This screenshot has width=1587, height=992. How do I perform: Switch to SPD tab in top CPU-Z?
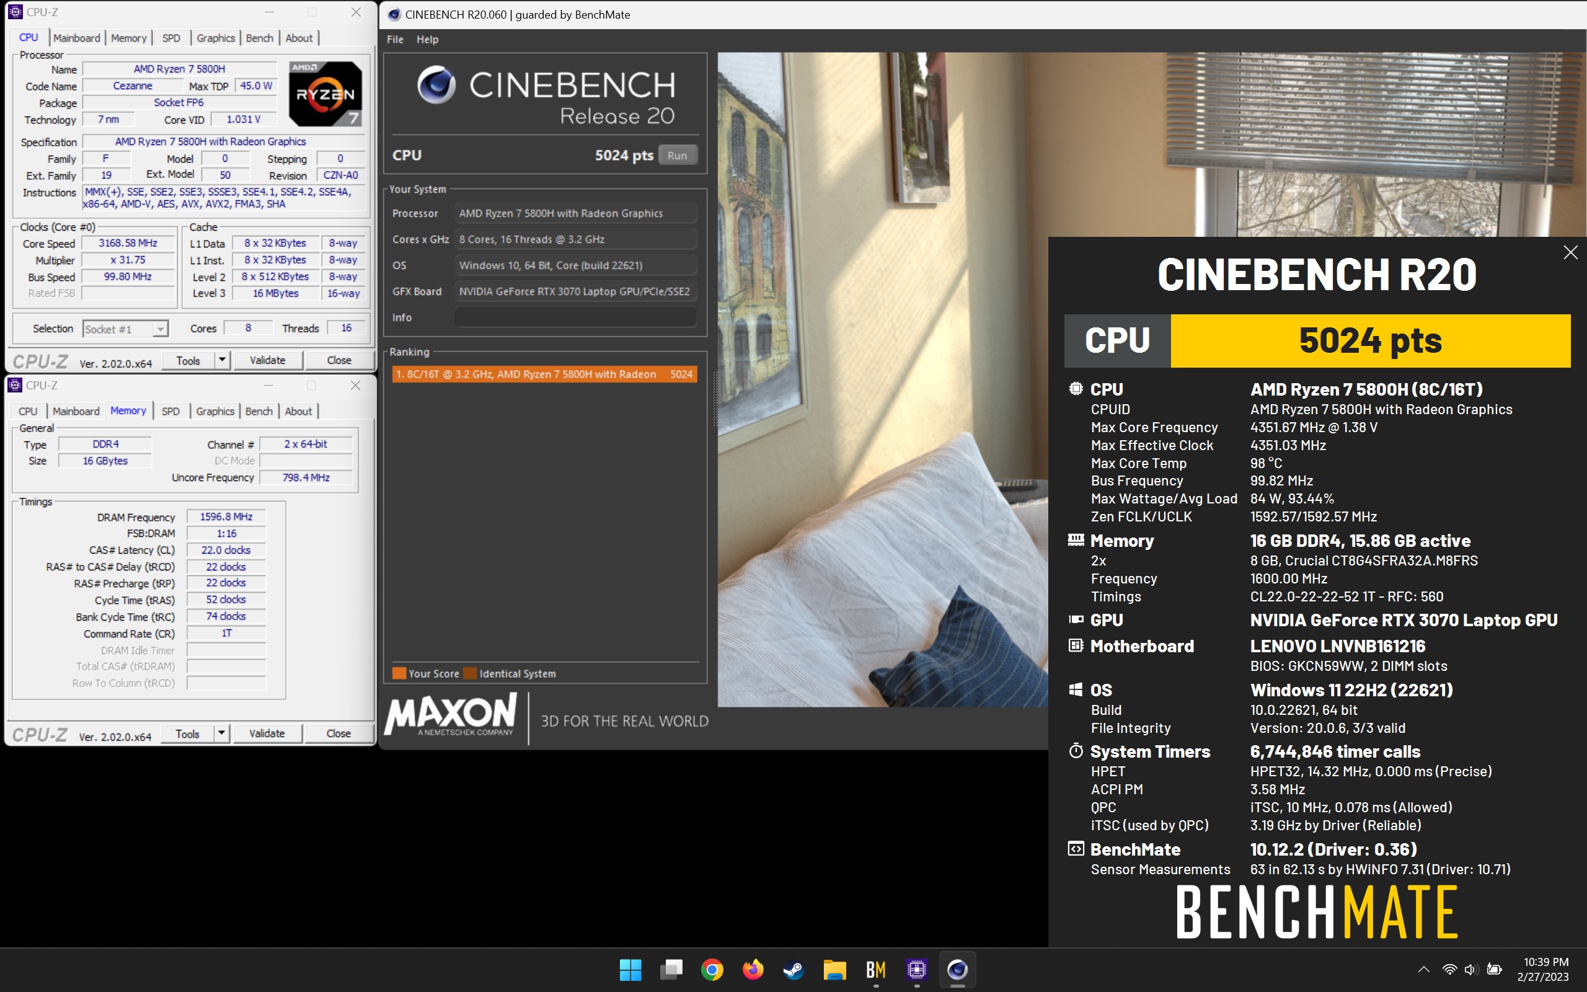pyautogui.click(x=171, y=38)
